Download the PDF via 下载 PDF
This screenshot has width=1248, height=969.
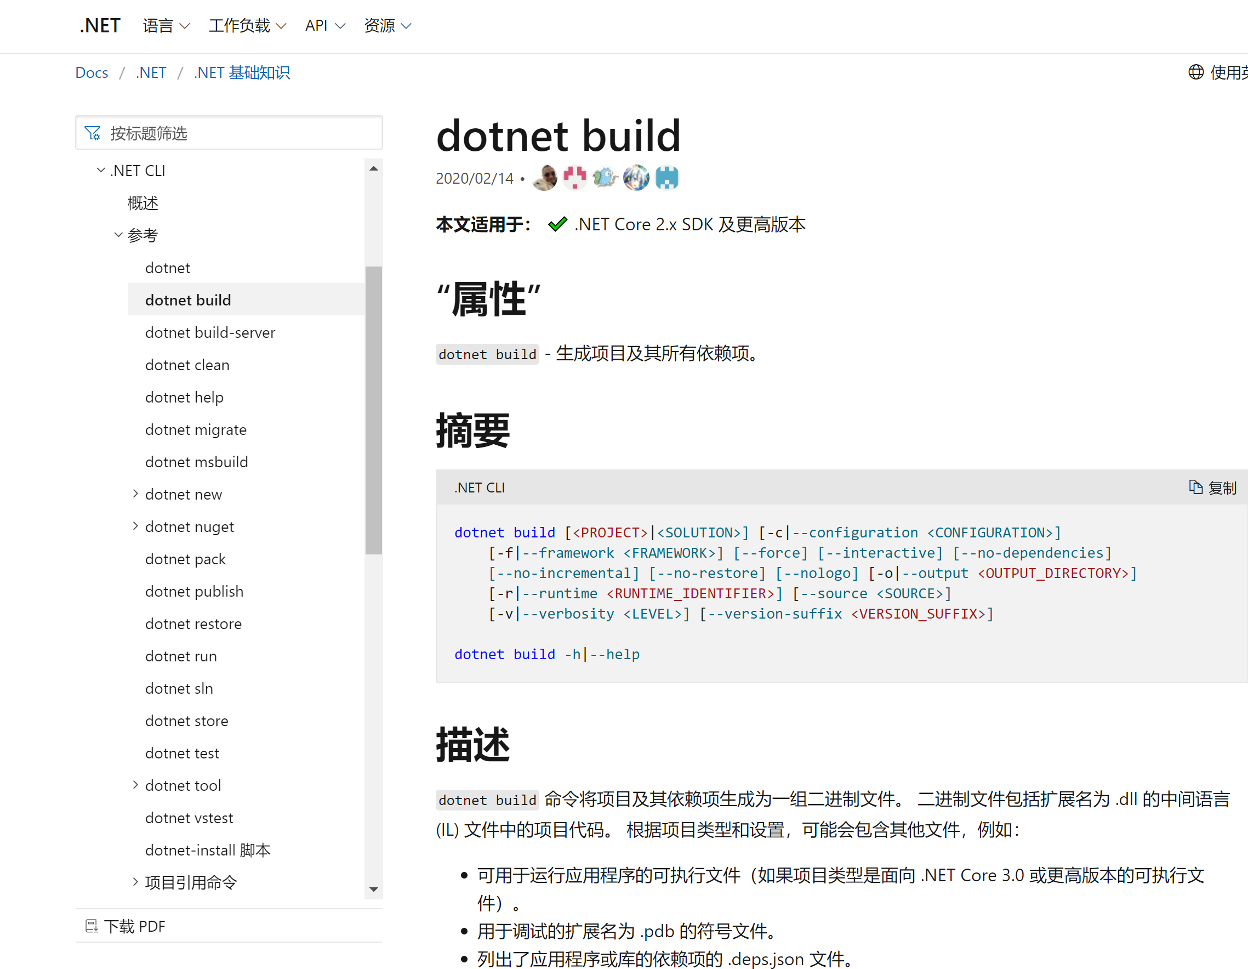tap(126, 926)
